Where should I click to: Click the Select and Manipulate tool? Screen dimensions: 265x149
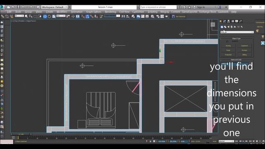click(73, 16)
